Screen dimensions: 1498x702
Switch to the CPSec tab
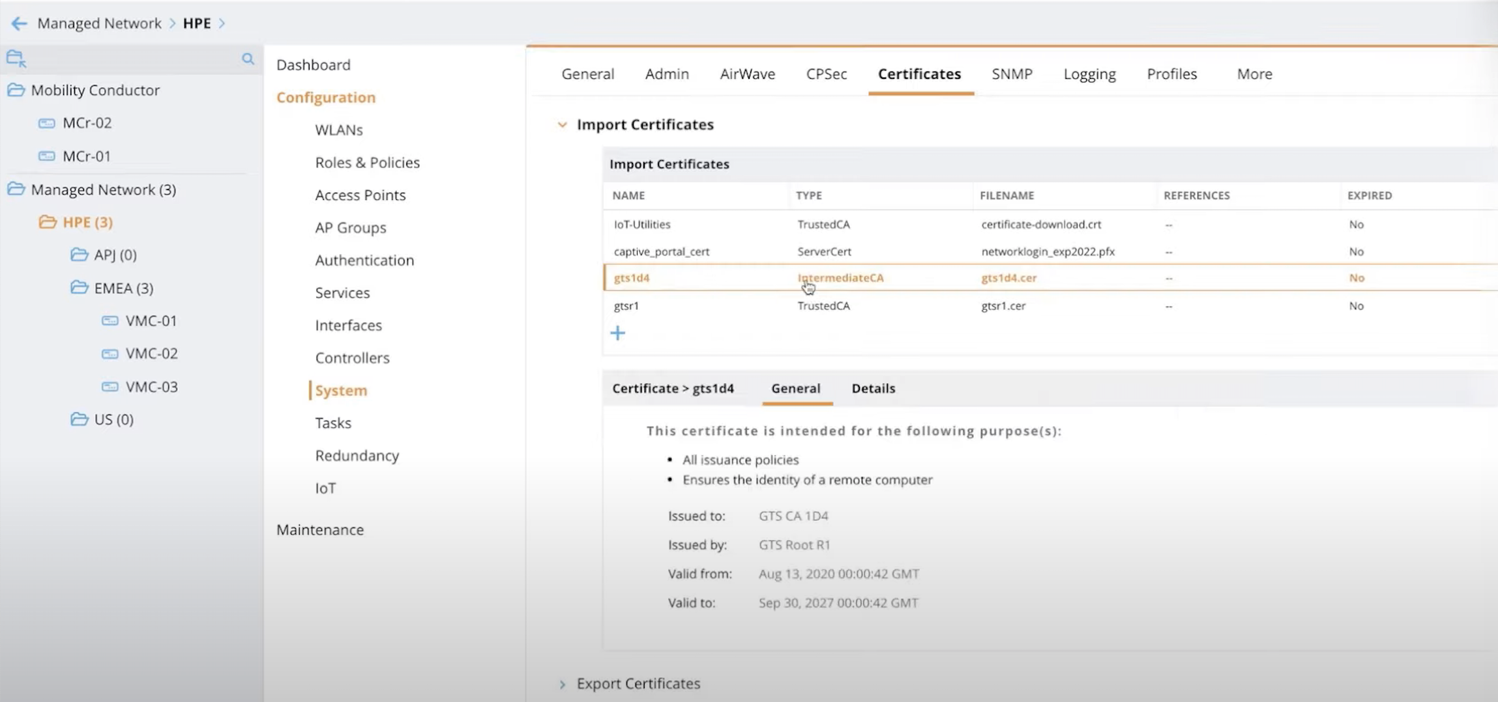(x=826, y=74)
